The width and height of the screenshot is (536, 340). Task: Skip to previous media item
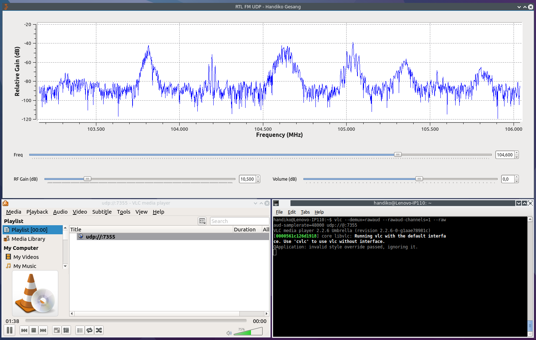pos(24,330)
